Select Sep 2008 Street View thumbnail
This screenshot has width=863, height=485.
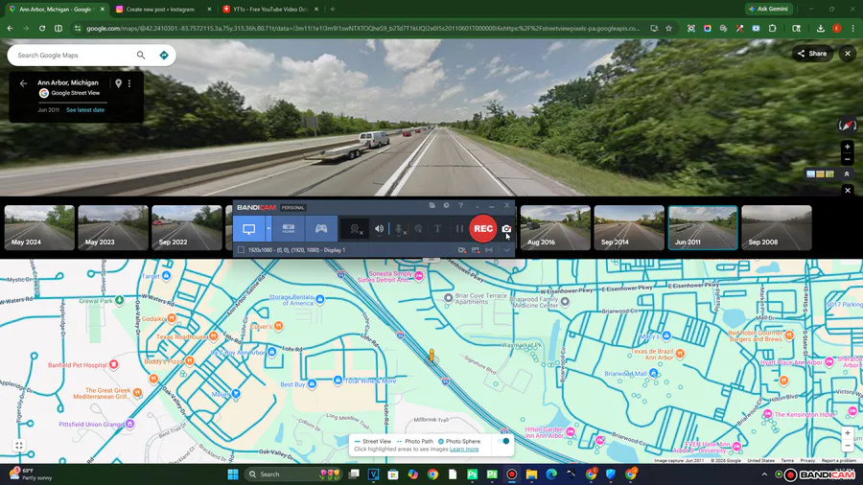coord(777,228)
